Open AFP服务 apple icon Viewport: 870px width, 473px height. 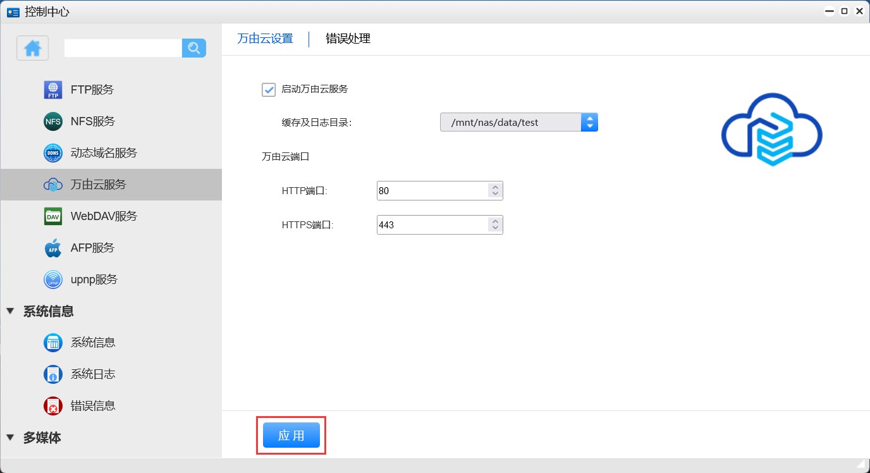click(53, 248)
